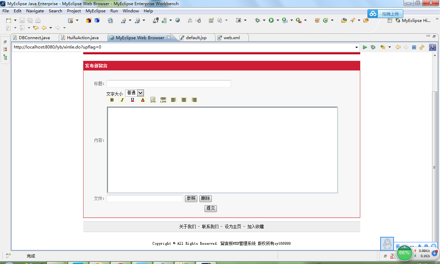Refresh the page with the green arrow beside URL
This screenshot has height=264, width=440.
click(365, 47)
